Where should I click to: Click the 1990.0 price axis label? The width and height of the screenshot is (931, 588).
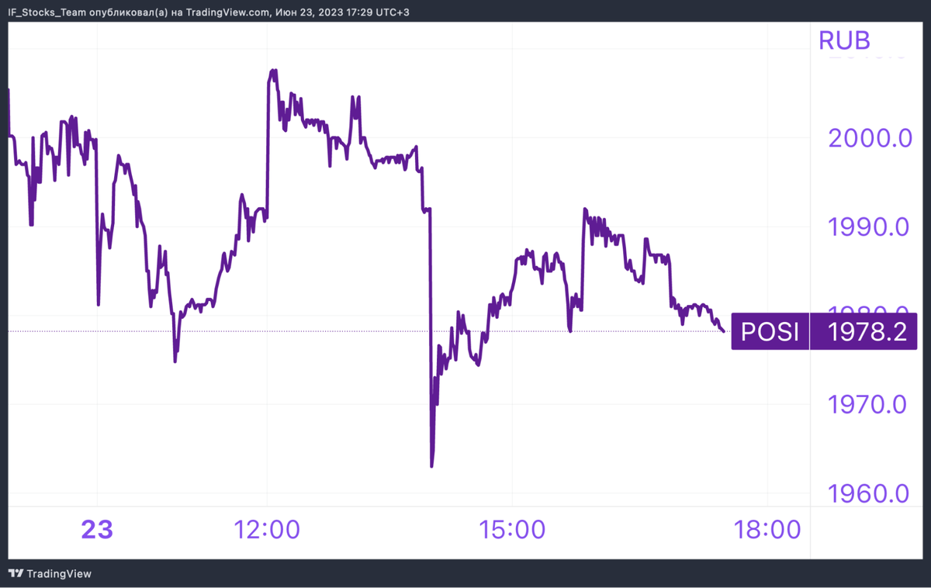[870, 227]
